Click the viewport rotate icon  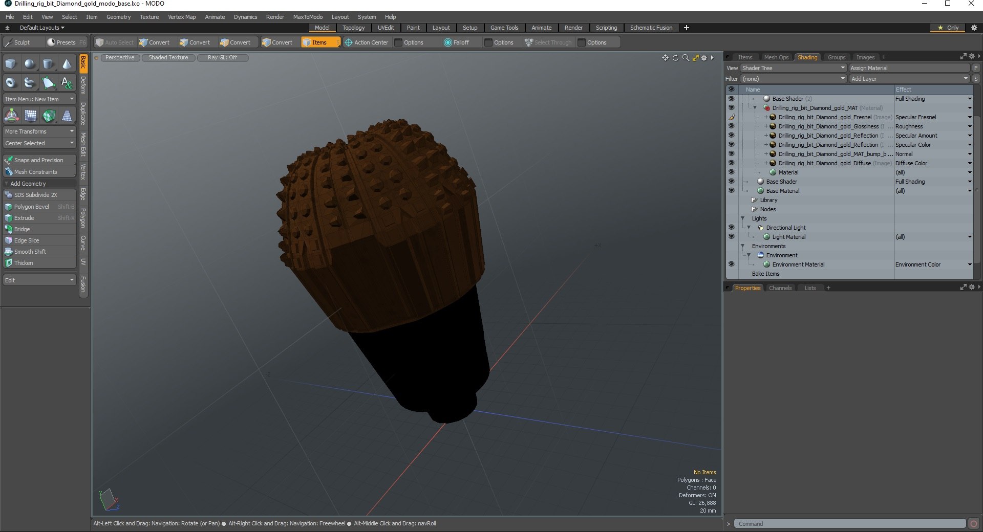675,58
